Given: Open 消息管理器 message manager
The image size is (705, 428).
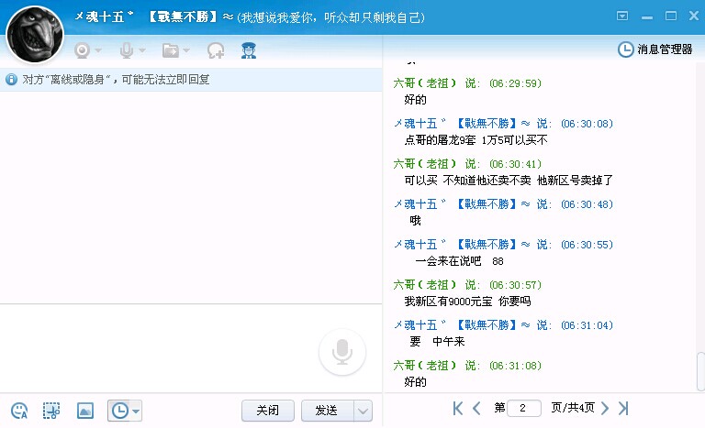Looking at the screenshot, I should pyautogui.click(x=656, y=49).
